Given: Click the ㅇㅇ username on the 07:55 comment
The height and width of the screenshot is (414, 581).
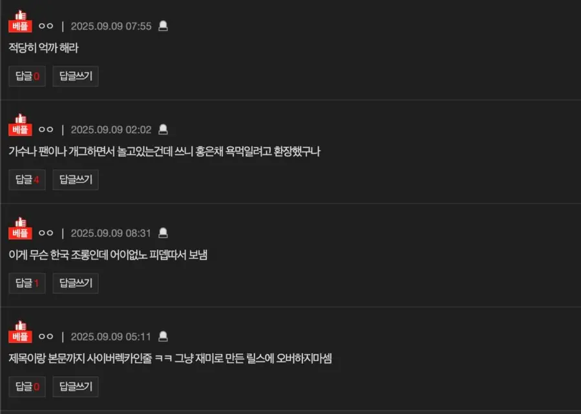Looking at the screenshot, I should coord(46,26).
